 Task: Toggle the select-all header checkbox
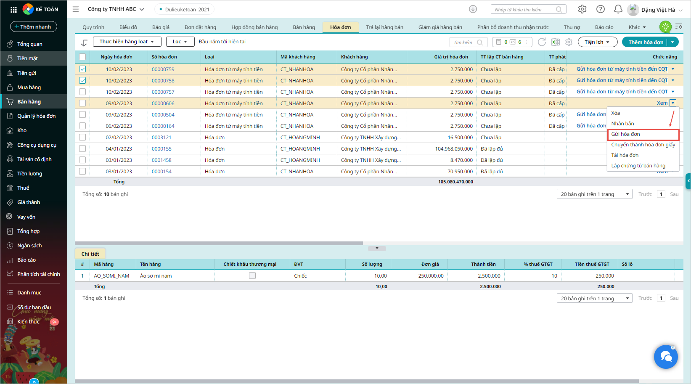click(82, 57)
